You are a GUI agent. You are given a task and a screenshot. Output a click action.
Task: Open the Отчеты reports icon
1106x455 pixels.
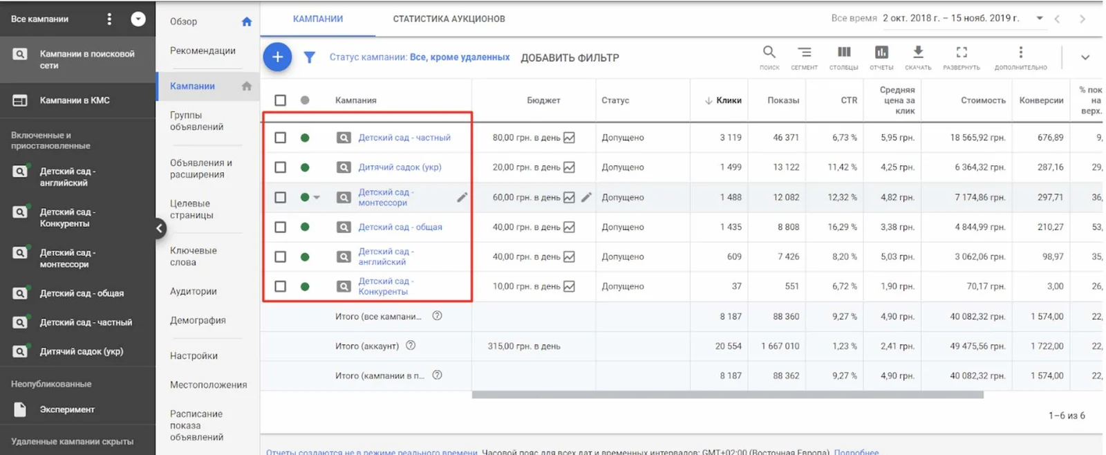(881, 53)
